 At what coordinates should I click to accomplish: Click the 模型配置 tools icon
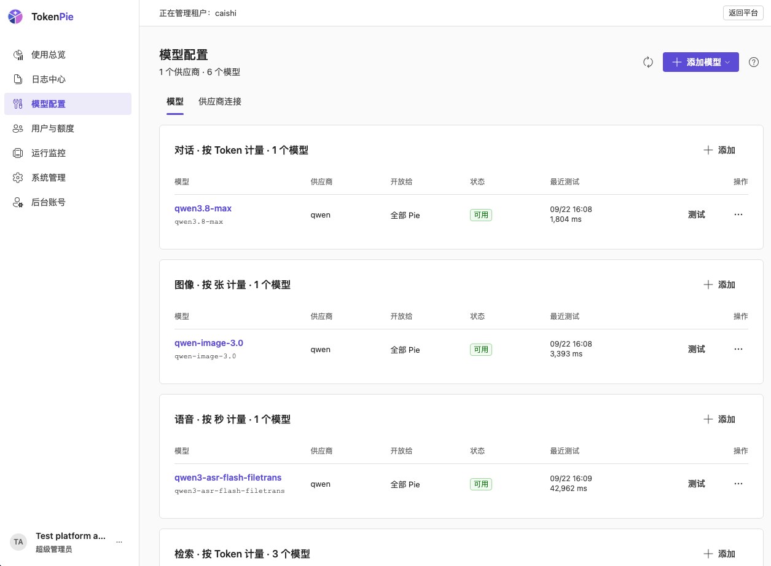18,104
